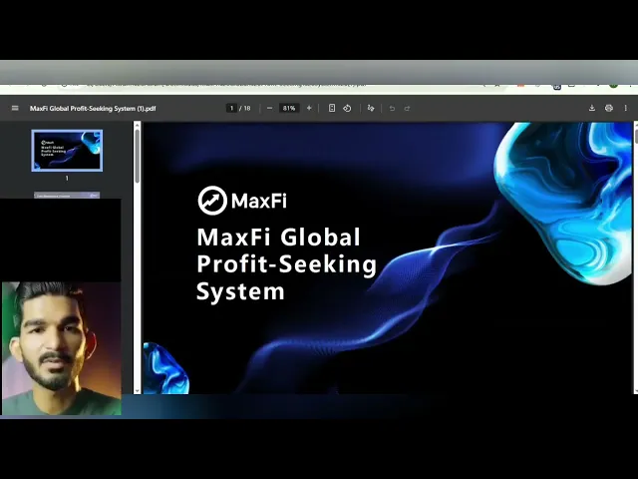Screen dimensions: 638x479
Task: Click the 81% zoom level field
Action: click(289, 108)
